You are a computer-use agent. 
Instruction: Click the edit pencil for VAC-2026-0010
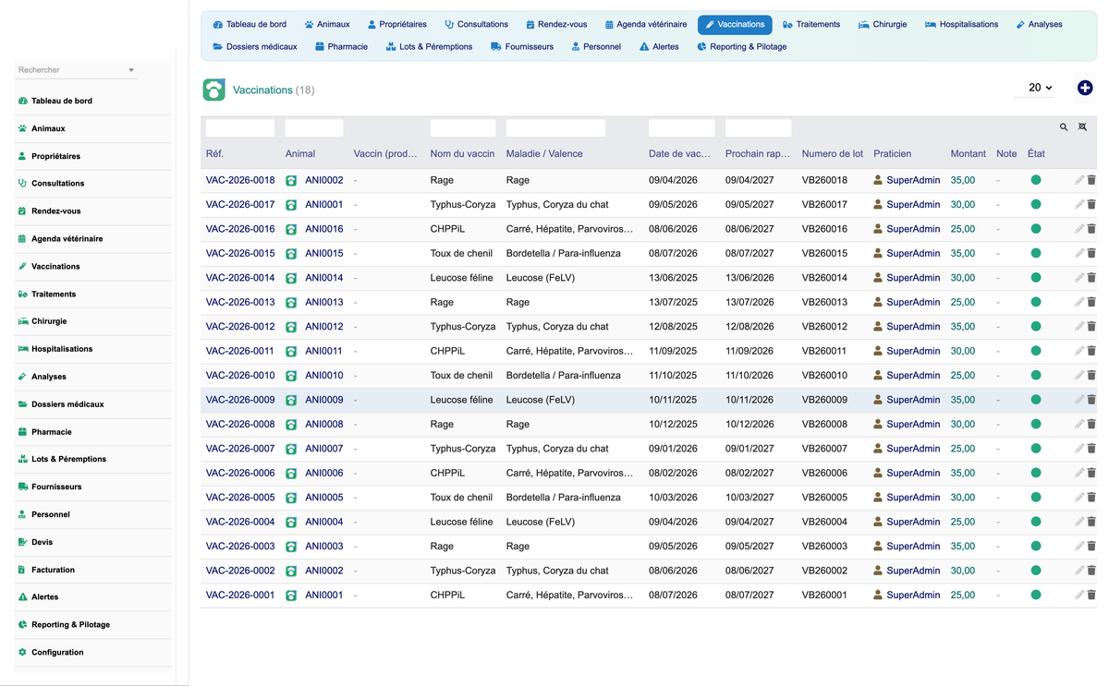click(x=1079, y=376)
